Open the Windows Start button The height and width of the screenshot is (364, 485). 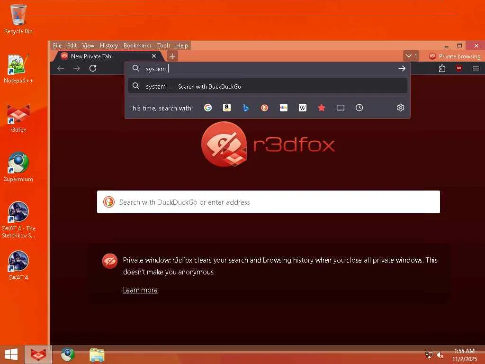[11, 355]
